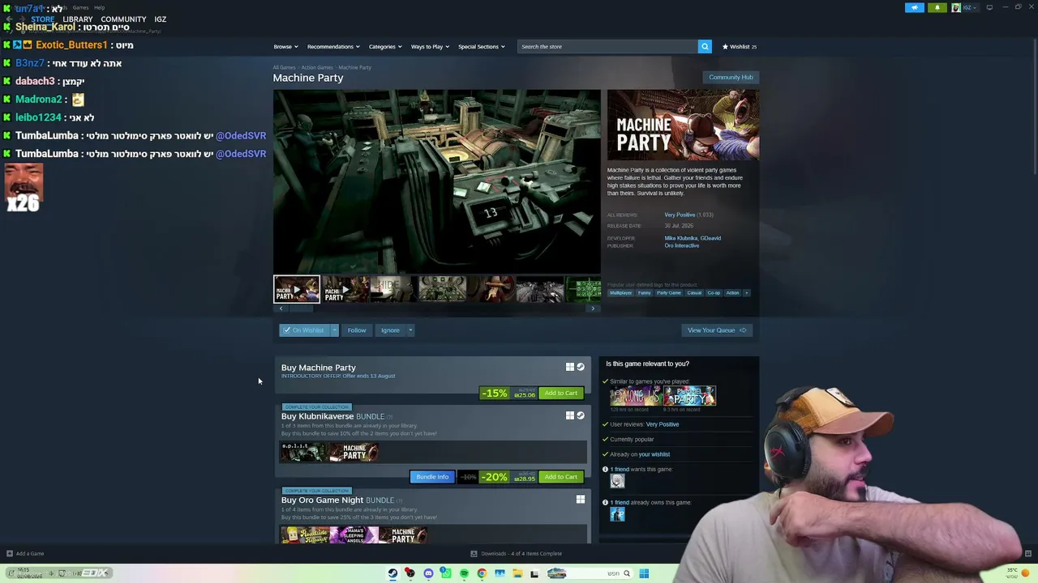The height and width of the screenshot is (583, 1038).
Task: Click the Steam announcements megaphone icon
Action: pyautogui.click(x=914, y=7)
